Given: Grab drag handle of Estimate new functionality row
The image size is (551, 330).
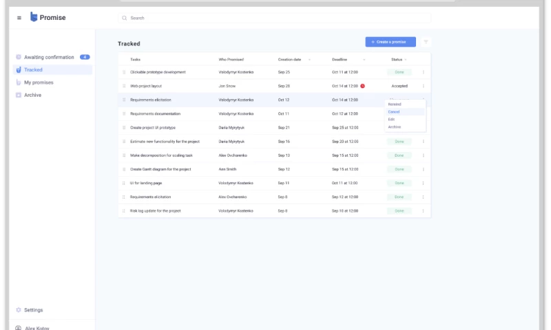Looking at the screenshot, I should coord(124,142).
